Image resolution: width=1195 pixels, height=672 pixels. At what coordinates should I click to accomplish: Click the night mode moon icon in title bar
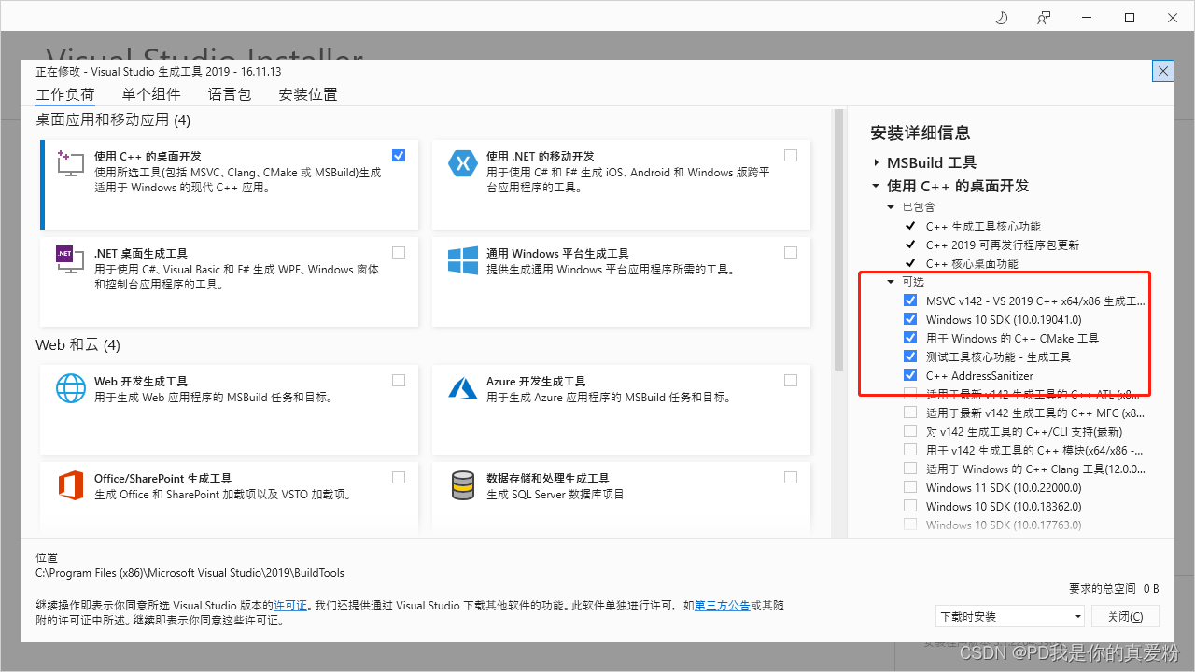1002,18
